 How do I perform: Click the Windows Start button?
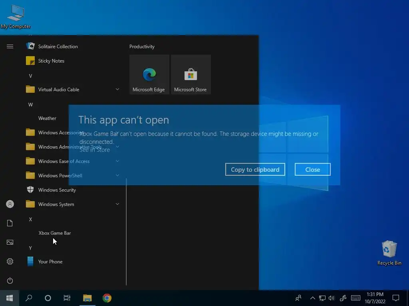click(10, 298)
